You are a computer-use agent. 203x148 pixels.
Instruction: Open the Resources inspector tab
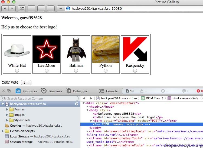(27, 91)
